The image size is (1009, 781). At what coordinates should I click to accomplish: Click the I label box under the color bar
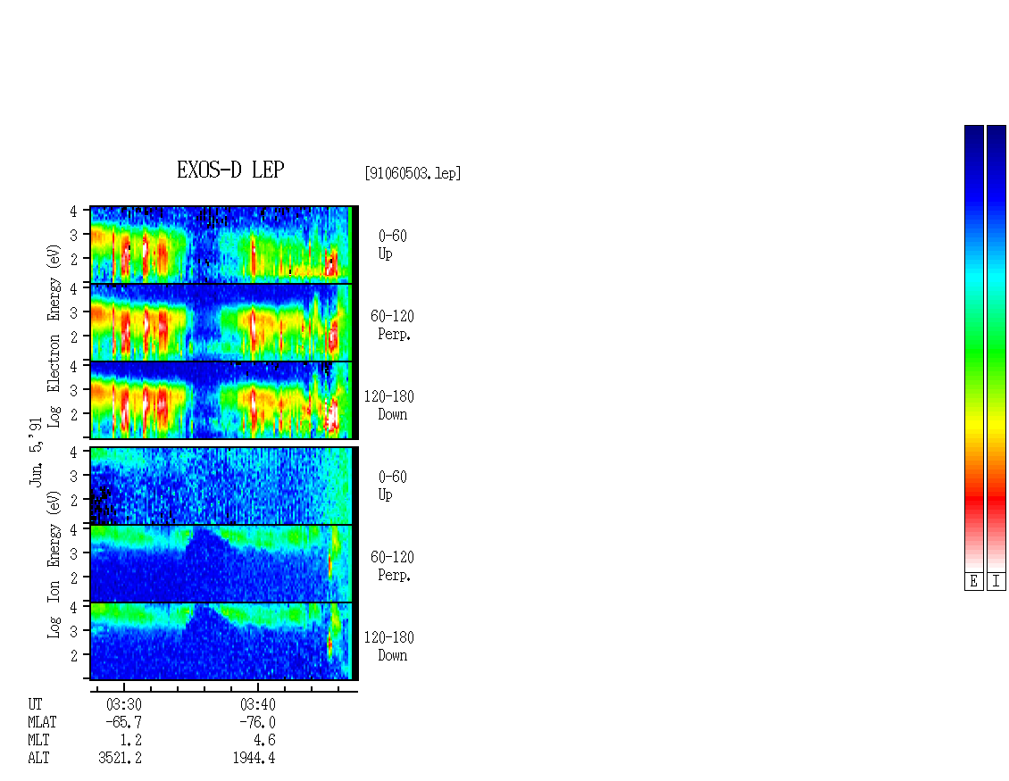(996, 582)
